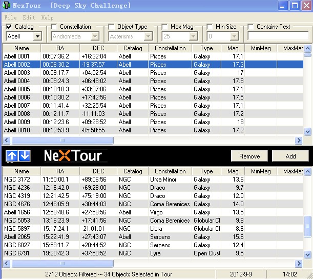The width and height of the screenshot is (313, 279).
Task: Open the Max Mag 25 dropdown
Action: point(193,36)
